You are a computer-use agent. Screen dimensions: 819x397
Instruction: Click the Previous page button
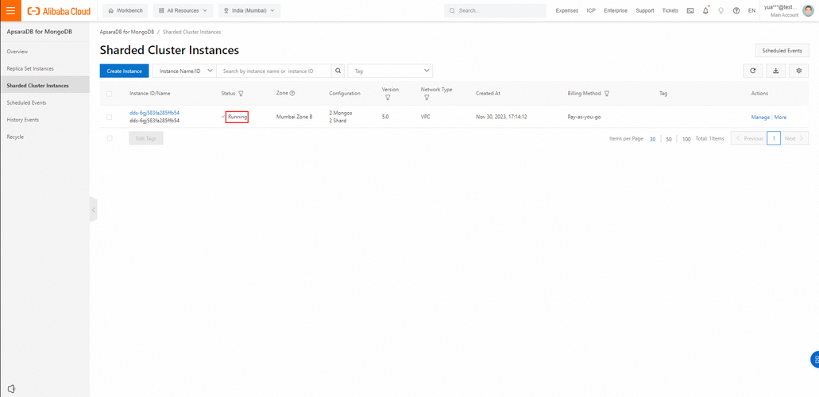click(748, 138)
